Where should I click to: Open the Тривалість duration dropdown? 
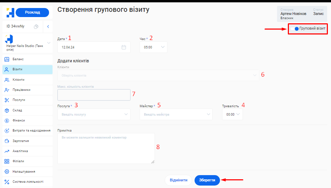coord(233,114)
